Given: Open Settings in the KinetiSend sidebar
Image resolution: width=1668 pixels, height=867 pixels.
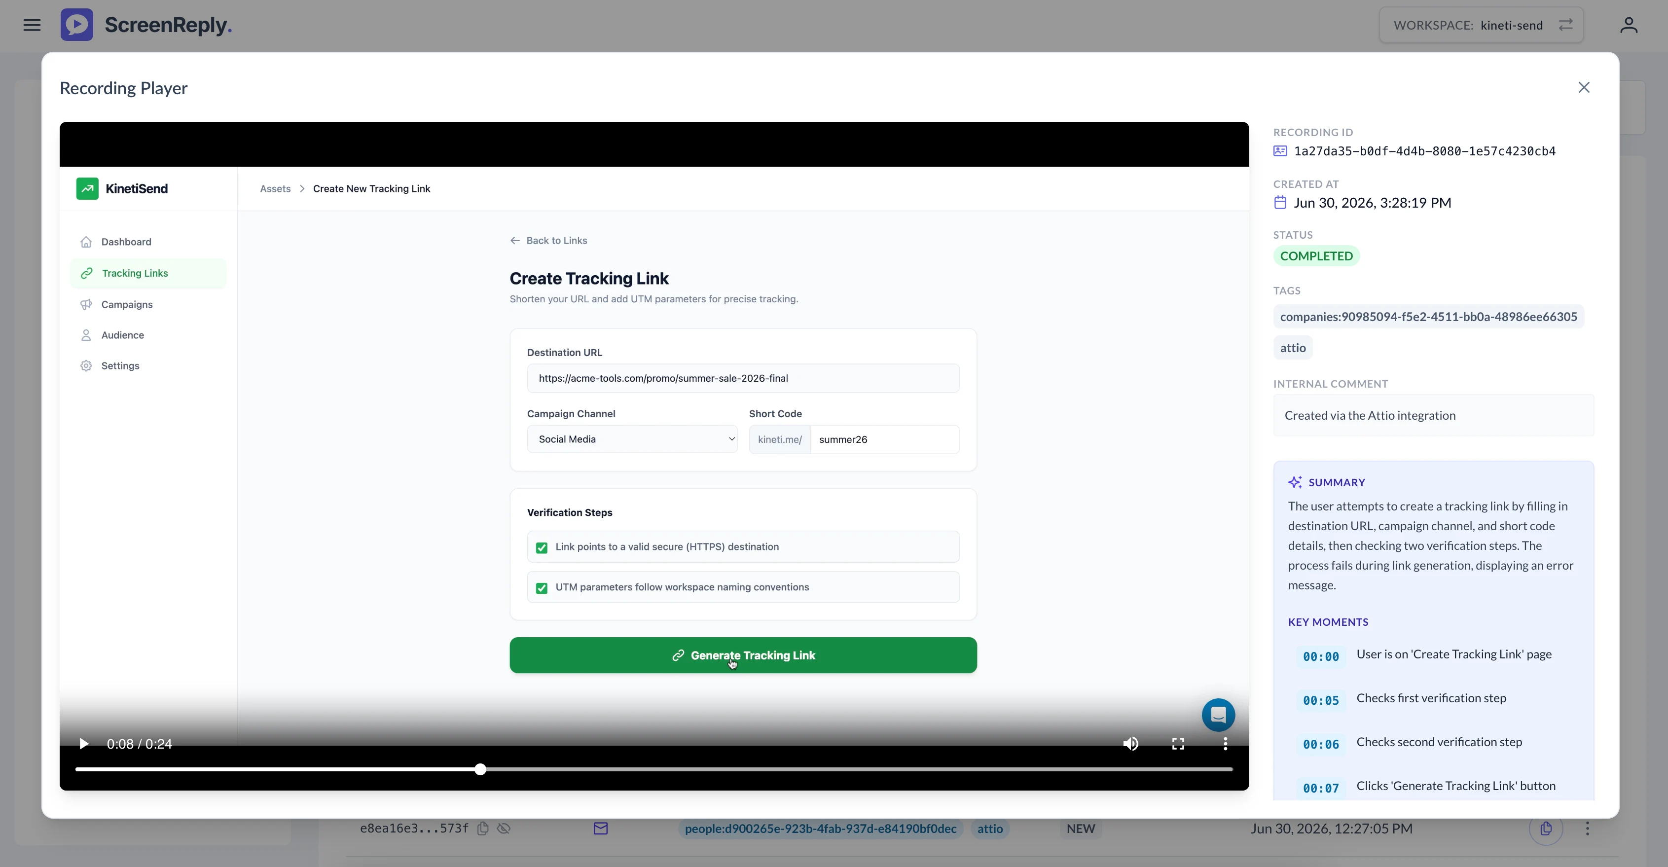Looking at the screenshot, I should 147,366.
